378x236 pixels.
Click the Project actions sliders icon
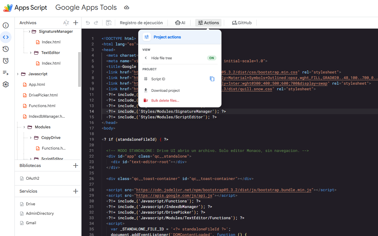[147, 37]
